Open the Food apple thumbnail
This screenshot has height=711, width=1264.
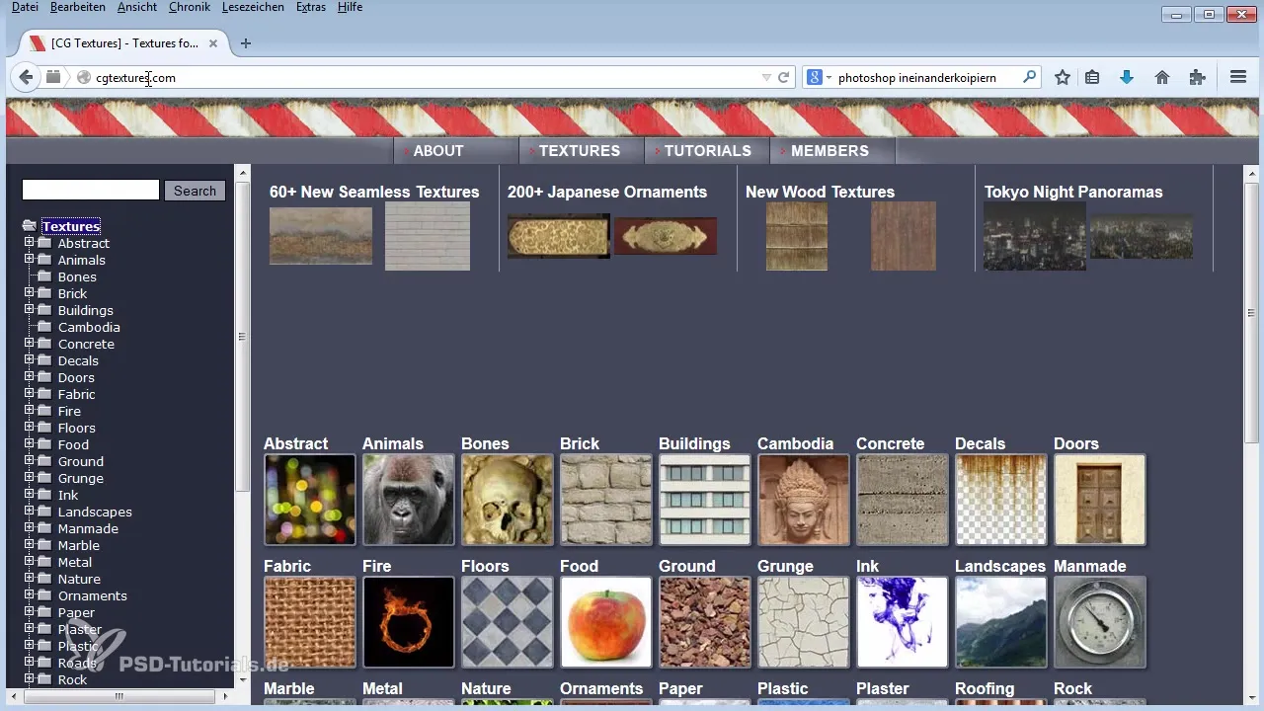pos(606,622)
